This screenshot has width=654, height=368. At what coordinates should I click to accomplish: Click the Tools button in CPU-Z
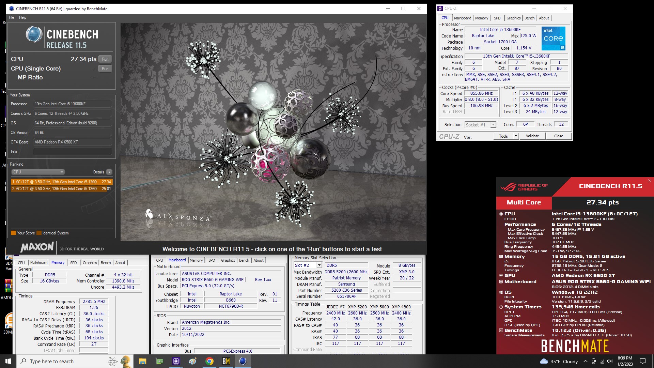[x=503, y=136]
